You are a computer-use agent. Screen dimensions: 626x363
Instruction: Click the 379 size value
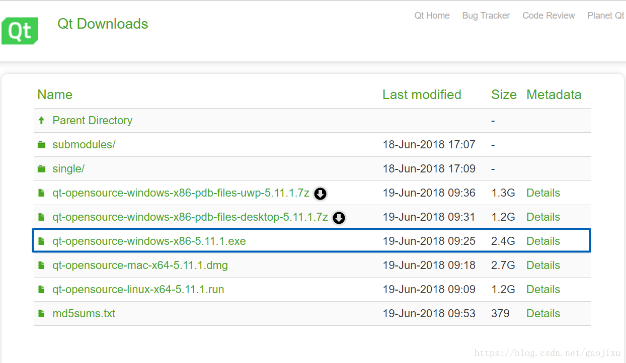(x=500, y=314)
